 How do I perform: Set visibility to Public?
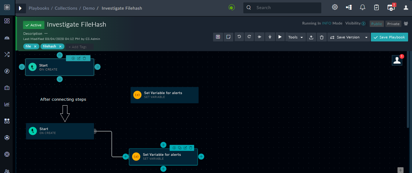[x=377, y=24]
